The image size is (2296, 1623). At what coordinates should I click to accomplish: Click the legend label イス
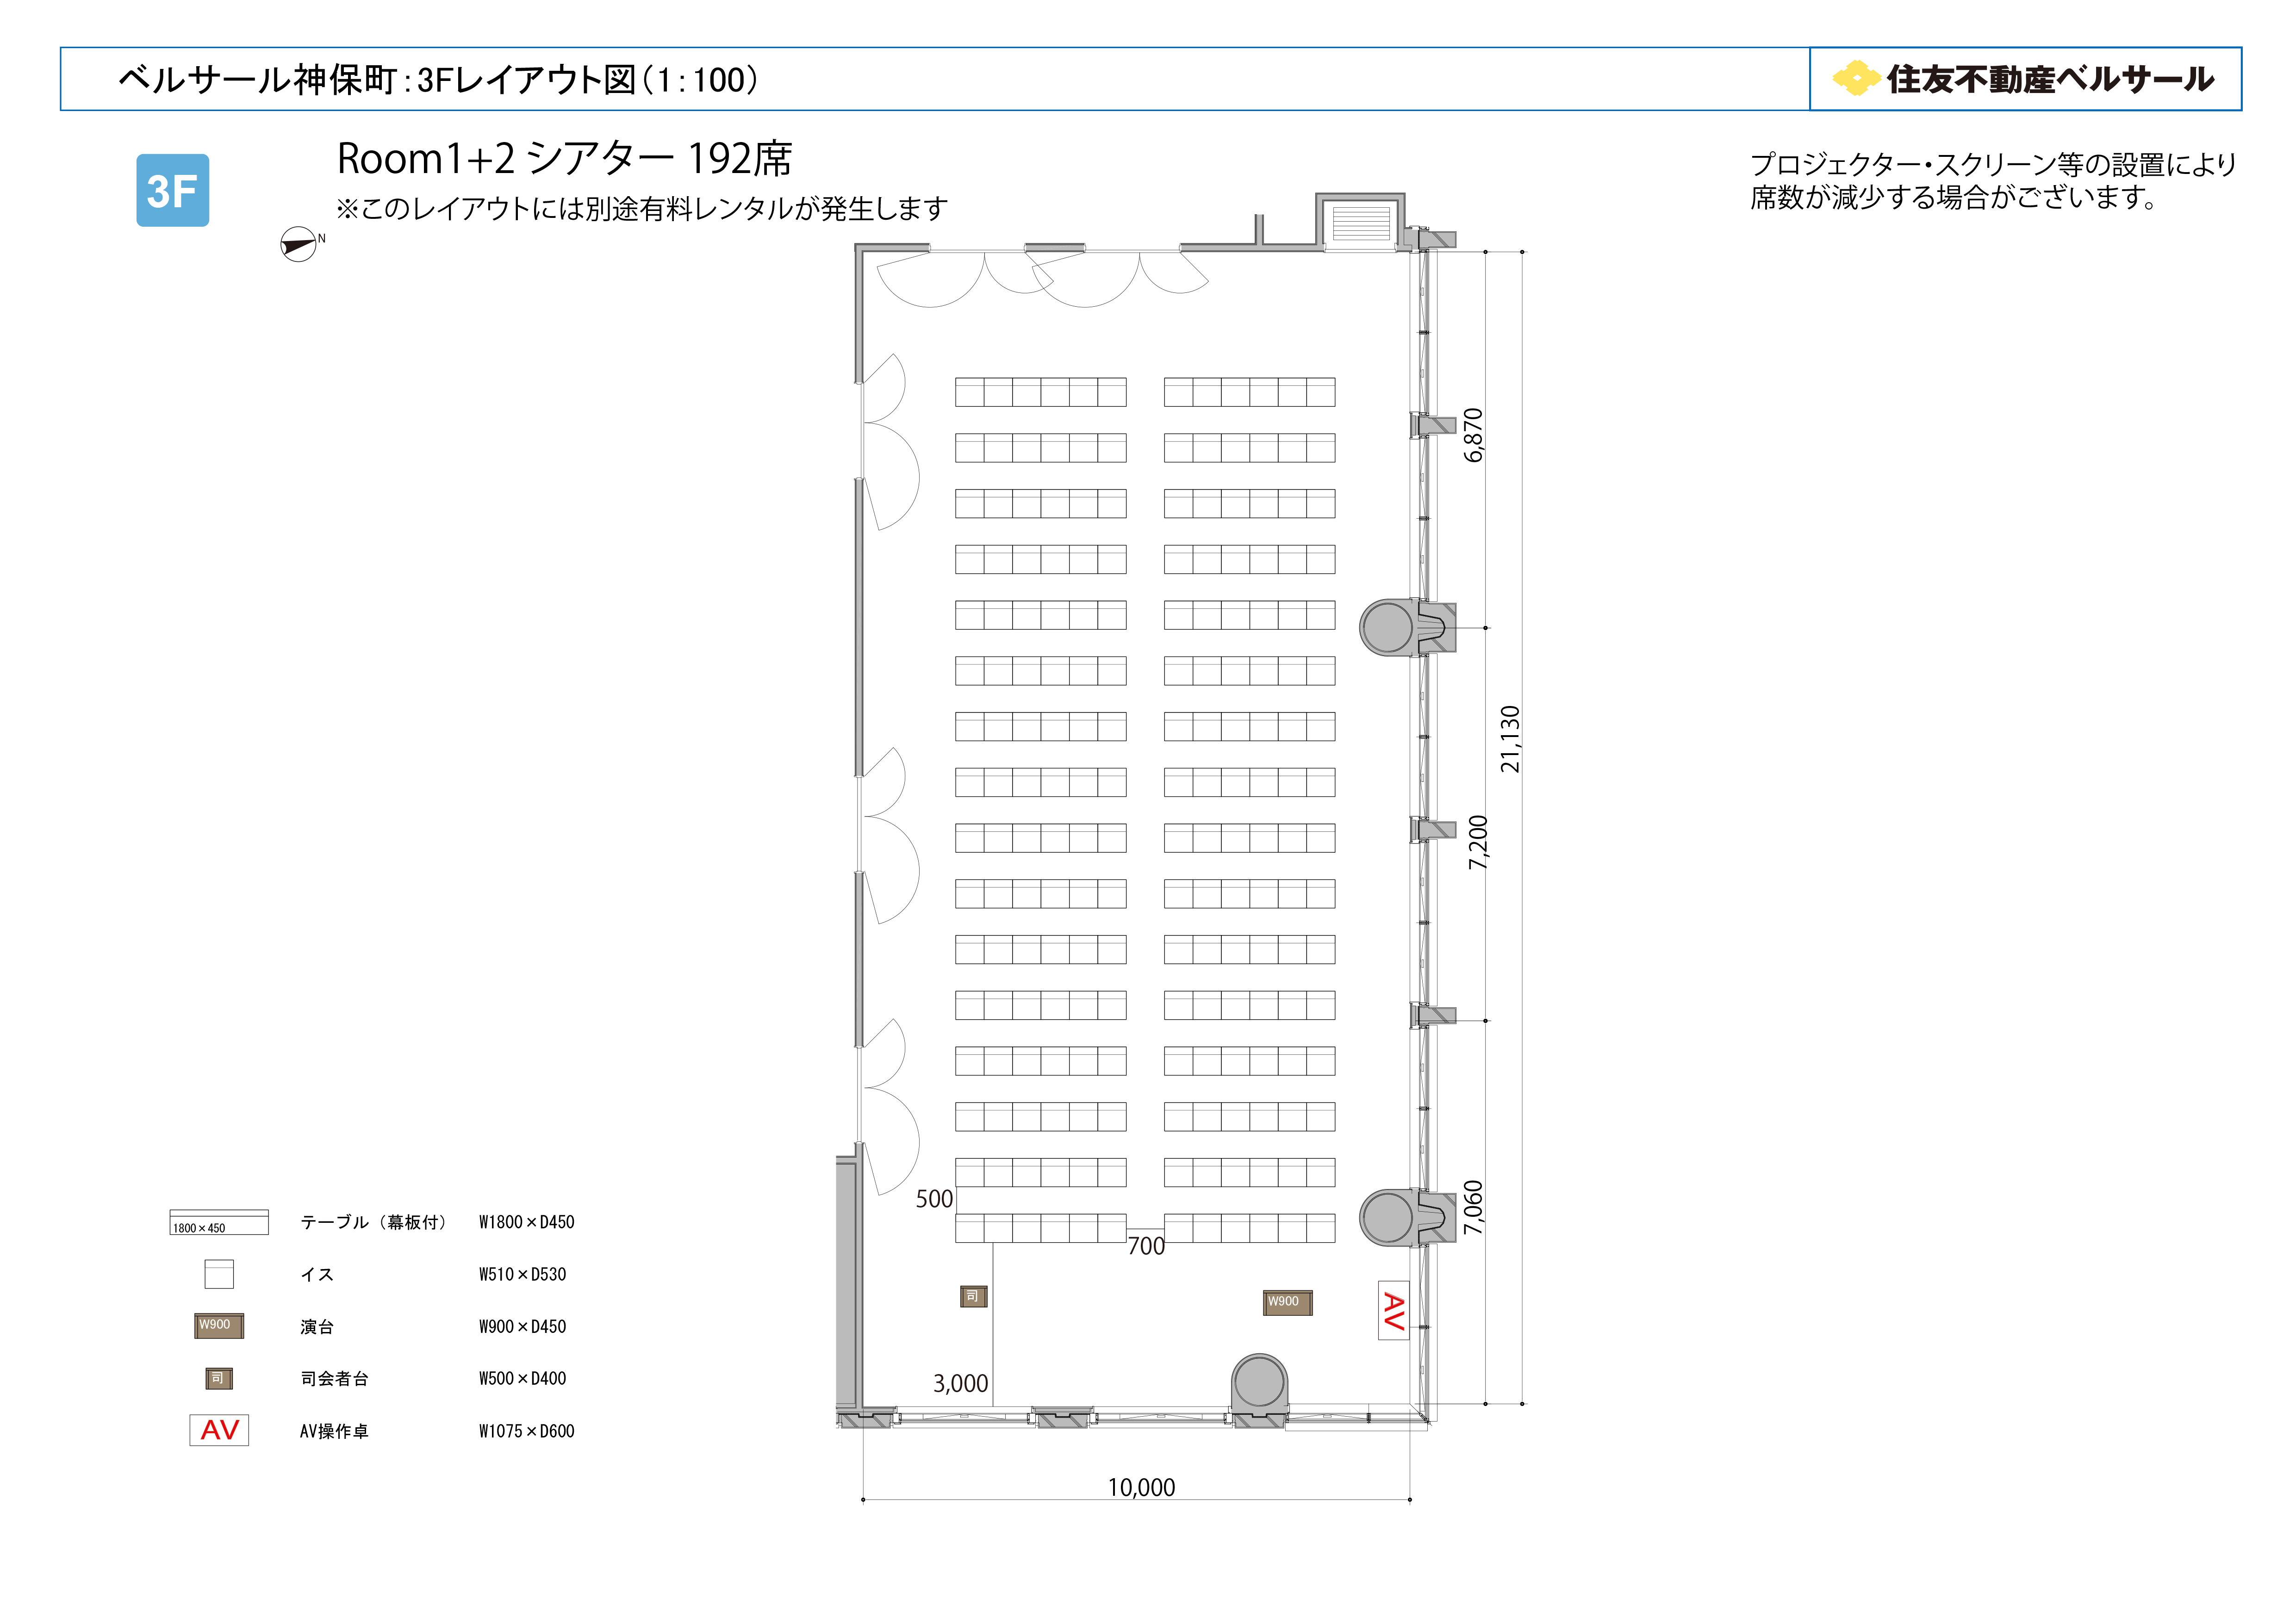[x=317, y=1274]
